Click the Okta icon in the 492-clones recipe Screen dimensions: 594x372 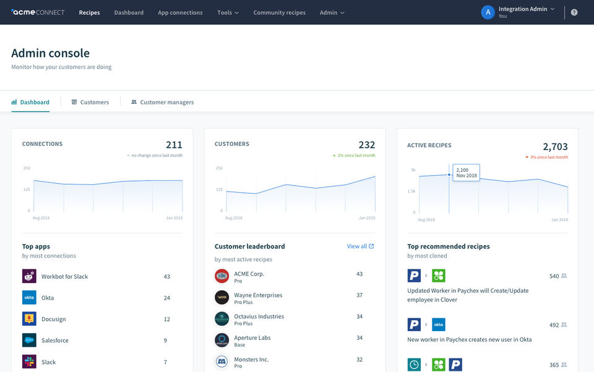(x=439, y=324)
